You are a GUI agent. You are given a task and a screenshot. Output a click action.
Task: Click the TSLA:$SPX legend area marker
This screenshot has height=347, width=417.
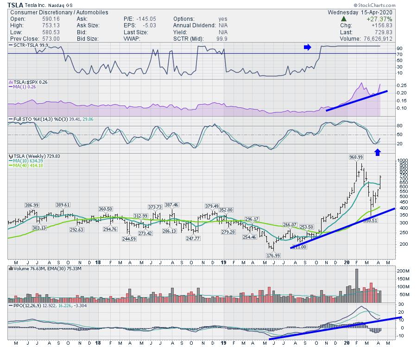click(11, 82)
